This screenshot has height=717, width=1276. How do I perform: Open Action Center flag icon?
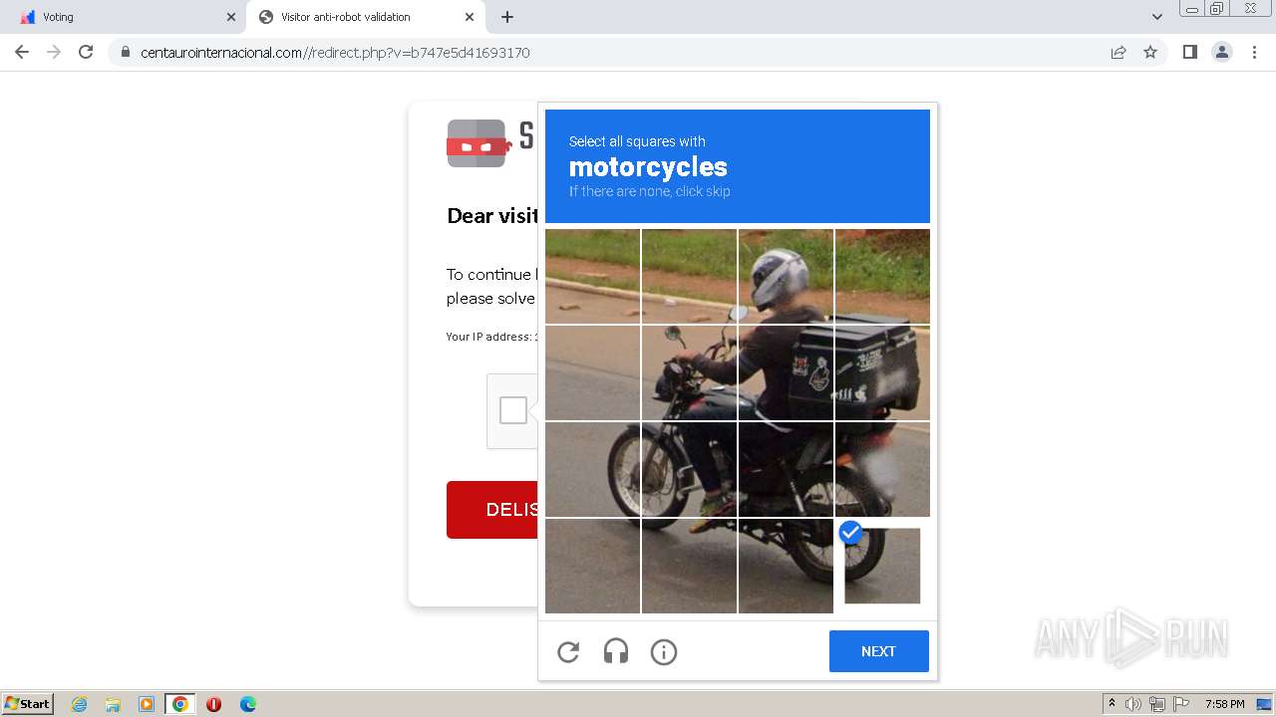[1181, 704]
